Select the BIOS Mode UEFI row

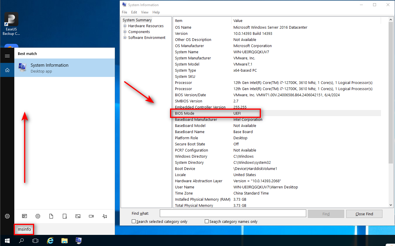click(277, 113)
